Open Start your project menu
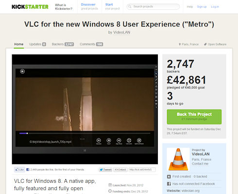Screen dimensions: 238x194 coord(112,6)
